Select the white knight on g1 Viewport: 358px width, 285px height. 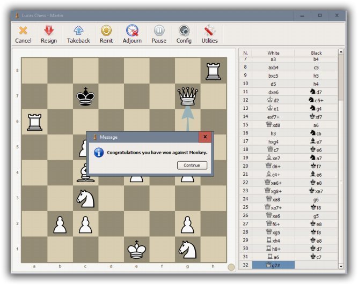tap(188, 250)
